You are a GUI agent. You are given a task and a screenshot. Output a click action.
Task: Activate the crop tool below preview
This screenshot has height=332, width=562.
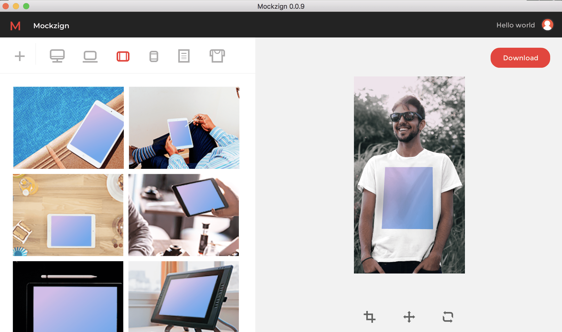point(369,317)
